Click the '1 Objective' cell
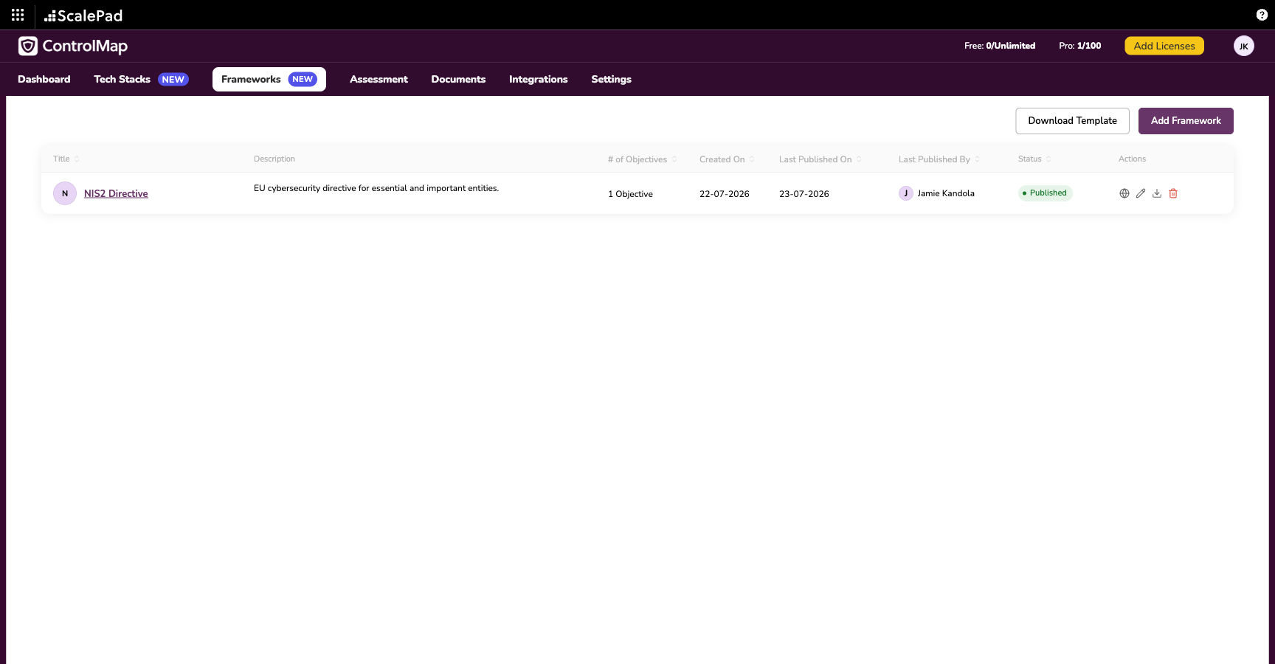 pos(630,194)
